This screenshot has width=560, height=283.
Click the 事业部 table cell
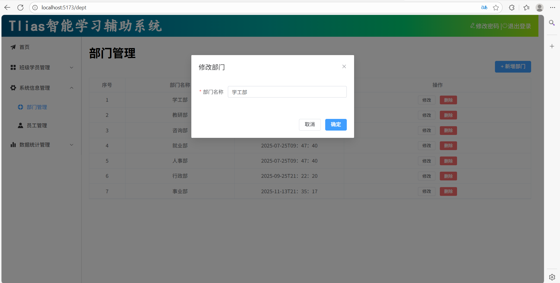[180, 191]
